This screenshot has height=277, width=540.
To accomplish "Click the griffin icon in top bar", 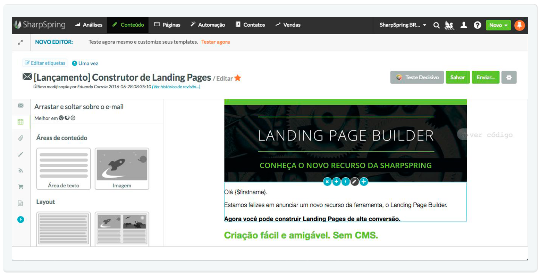I will coord(449,25).
